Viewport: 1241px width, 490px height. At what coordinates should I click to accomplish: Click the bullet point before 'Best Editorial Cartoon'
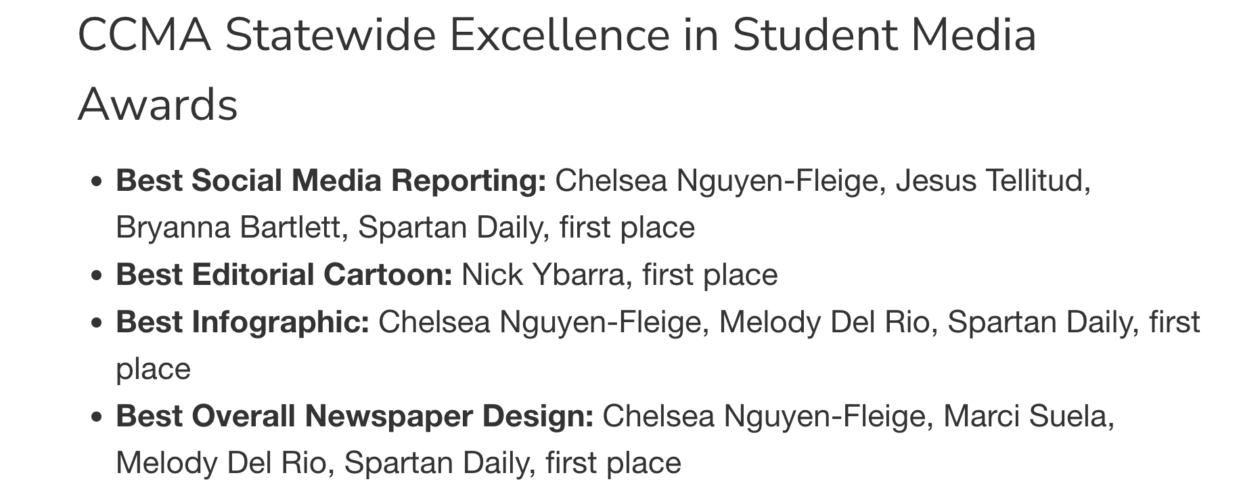[97, 276]
